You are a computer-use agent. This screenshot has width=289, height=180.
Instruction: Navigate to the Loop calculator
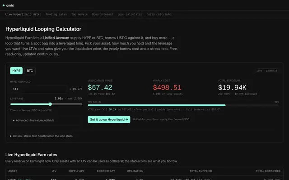130,14
